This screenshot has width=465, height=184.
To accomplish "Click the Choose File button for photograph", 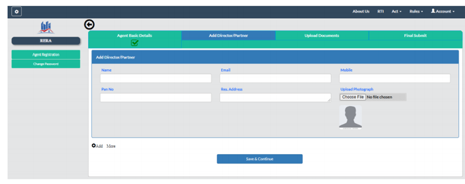I will [x=353, y=97].
